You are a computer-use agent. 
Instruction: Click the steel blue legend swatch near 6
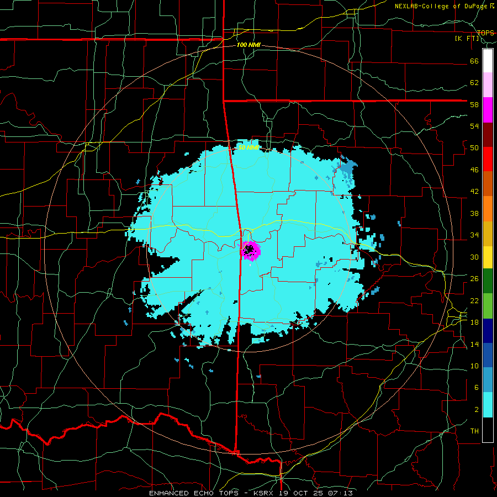tap(488, 380)
